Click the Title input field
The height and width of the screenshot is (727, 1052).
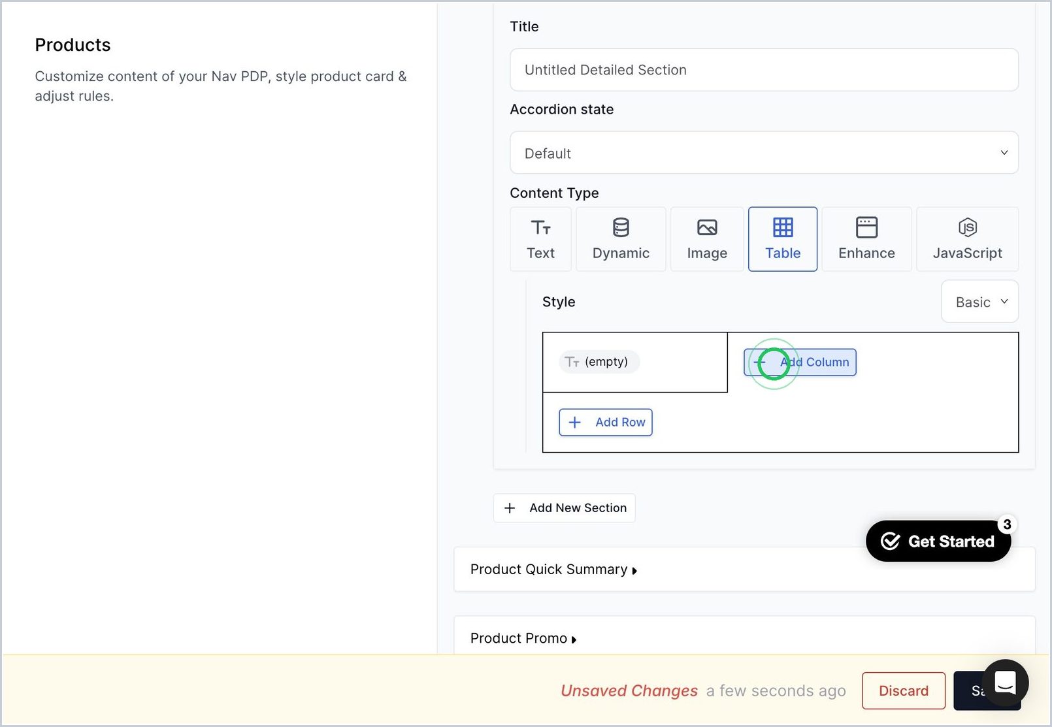pos(764,70)
